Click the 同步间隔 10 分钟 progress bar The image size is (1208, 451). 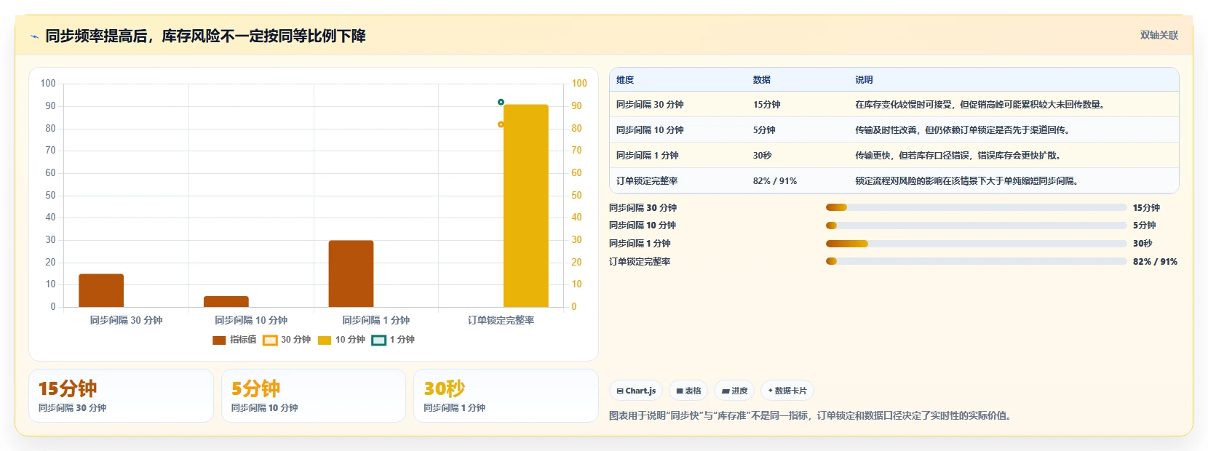pos(977,225)
